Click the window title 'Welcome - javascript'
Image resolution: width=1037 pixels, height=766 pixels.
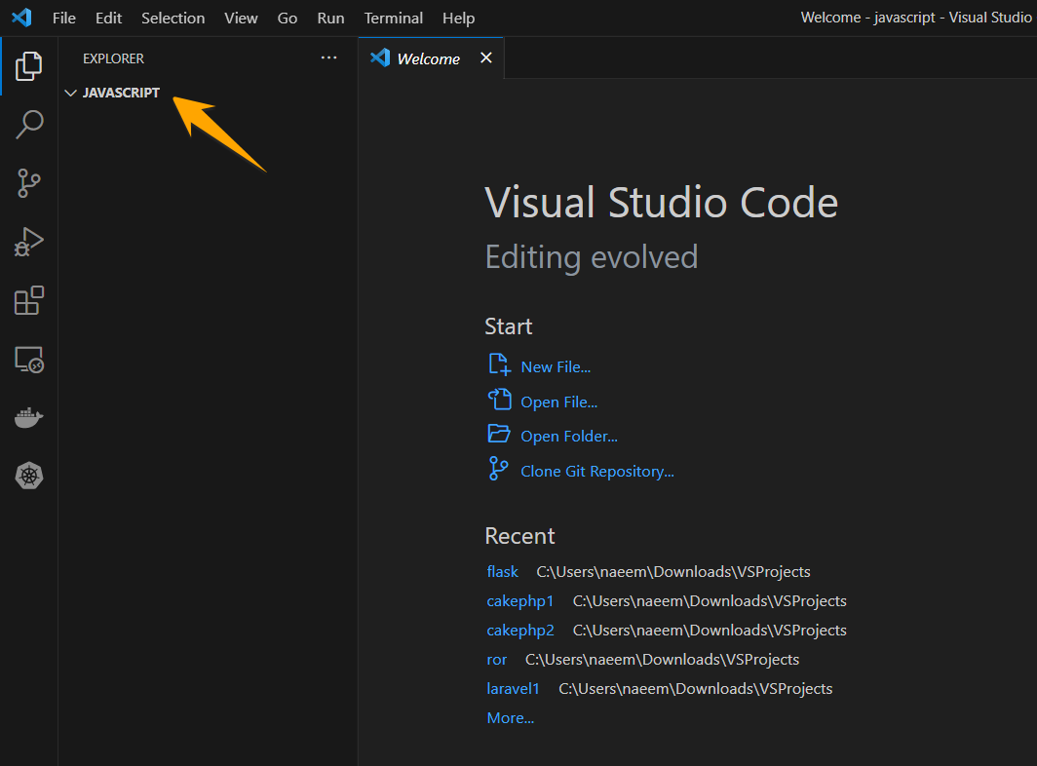(x=867, y=18)
